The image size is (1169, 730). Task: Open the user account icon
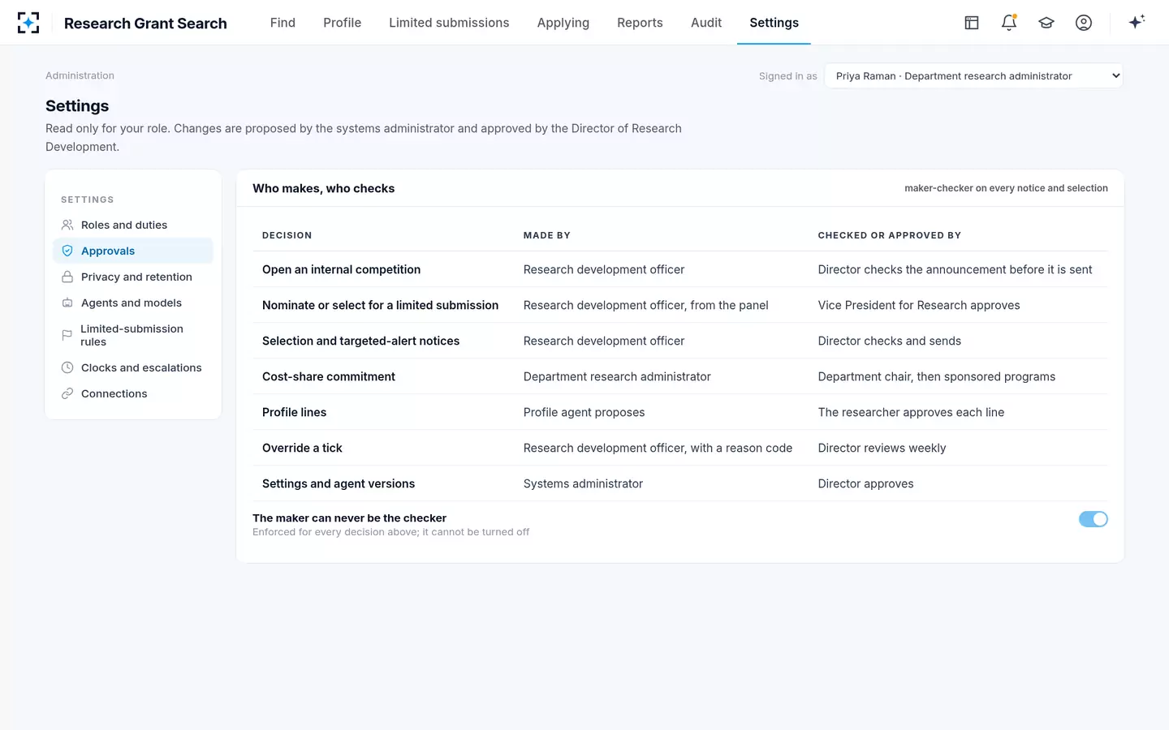tap(1084, 23)
